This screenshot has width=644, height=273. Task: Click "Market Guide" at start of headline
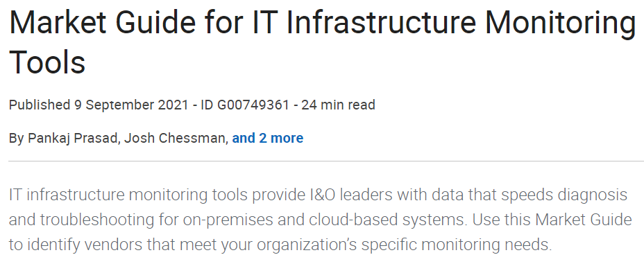102,21
